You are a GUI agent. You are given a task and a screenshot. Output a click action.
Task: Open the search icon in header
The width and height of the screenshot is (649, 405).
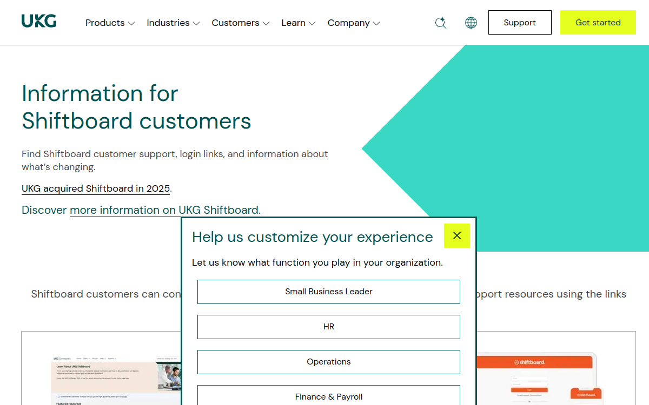[441, 23]
